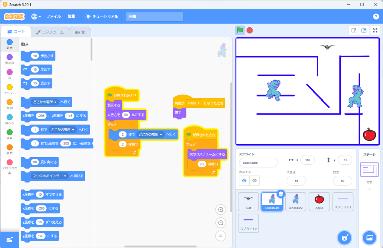Select the 見た目 purple category
This screenshot has width=383, height=248.
(x=9, y=59)
